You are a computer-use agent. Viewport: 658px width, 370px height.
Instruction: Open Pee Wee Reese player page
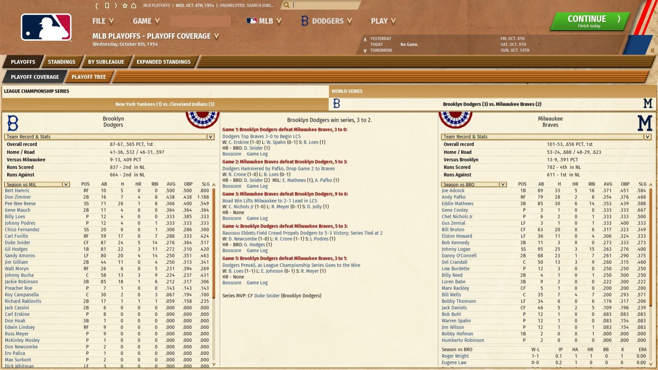[20, 204]
